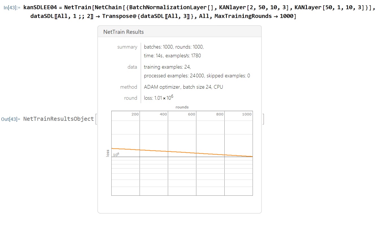Click the 600 tick label in the plot

pos(192,114)
